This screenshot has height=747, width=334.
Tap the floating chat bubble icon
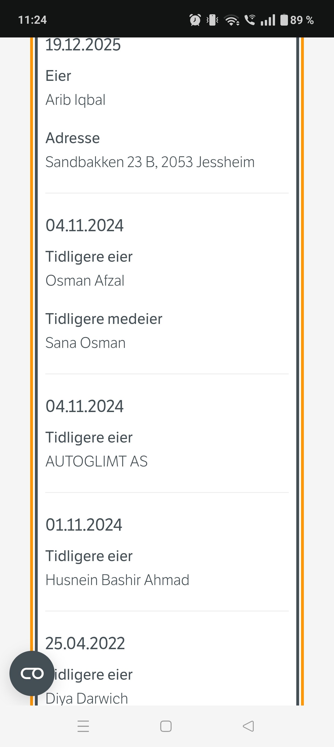pos(32,673)
